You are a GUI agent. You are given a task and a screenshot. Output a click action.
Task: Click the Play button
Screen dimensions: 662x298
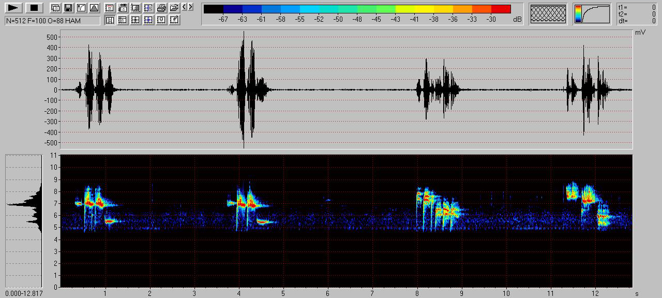pos(13,8)
